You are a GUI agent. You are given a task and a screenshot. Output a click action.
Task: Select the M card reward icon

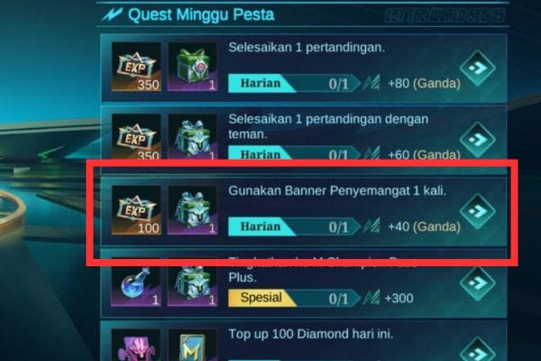(193, 345)
